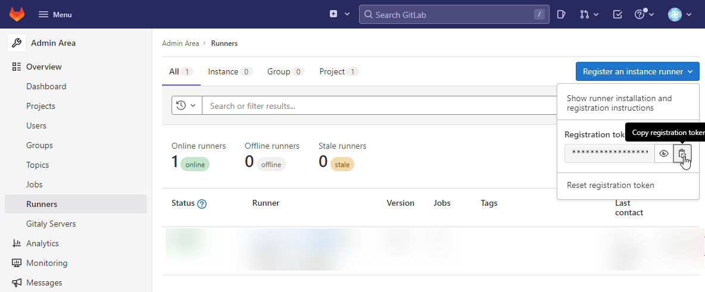Screen dimensions: 705x292
Task: Select Runners in the sidebar
Action: (x=76, y=204)
